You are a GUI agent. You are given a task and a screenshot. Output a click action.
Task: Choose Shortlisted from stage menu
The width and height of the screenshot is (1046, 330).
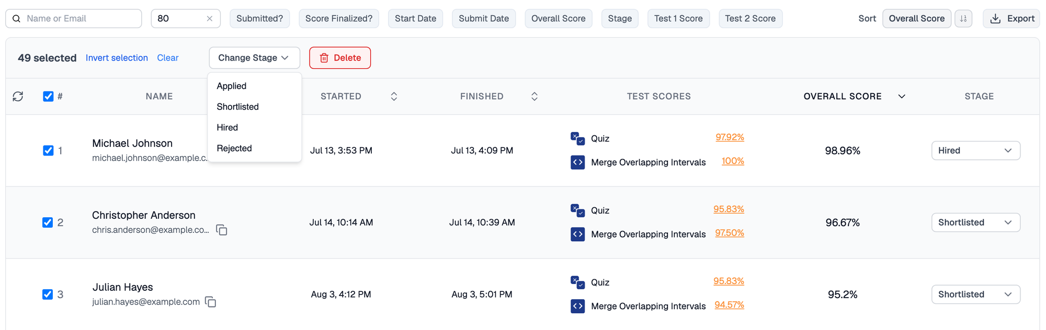coord(255,107)
